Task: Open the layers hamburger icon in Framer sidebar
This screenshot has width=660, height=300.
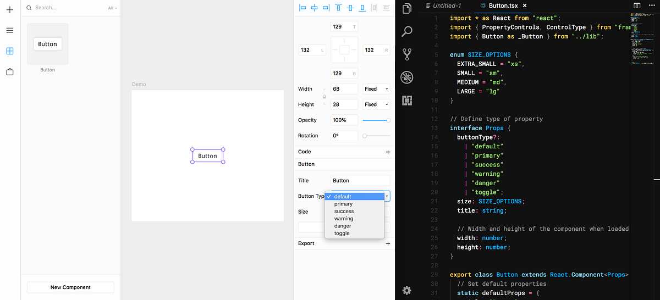Action: click(x=9, y=30)
